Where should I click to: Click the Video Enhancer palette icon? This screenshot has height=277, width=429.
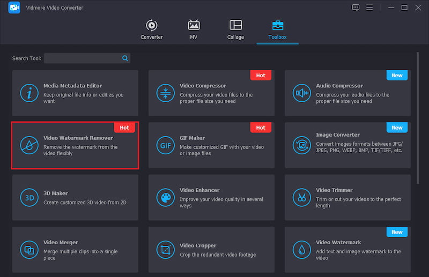pos(166,197)
